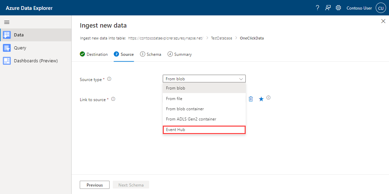
Task: Close the Ingest new data panel
Action: pyautogui.click(x=383, y=21)
